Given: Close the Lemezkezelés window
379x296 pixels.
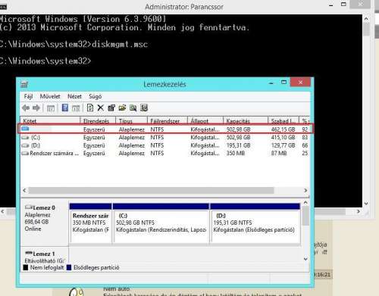Looking at the screenshot, I should (300, 83).
